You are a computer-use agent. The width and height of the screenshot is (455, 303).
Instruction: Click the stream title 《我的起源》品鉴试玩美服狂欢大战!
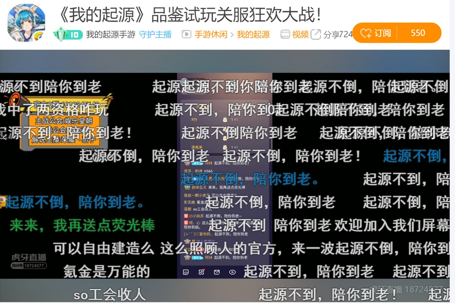coord(189,15)
